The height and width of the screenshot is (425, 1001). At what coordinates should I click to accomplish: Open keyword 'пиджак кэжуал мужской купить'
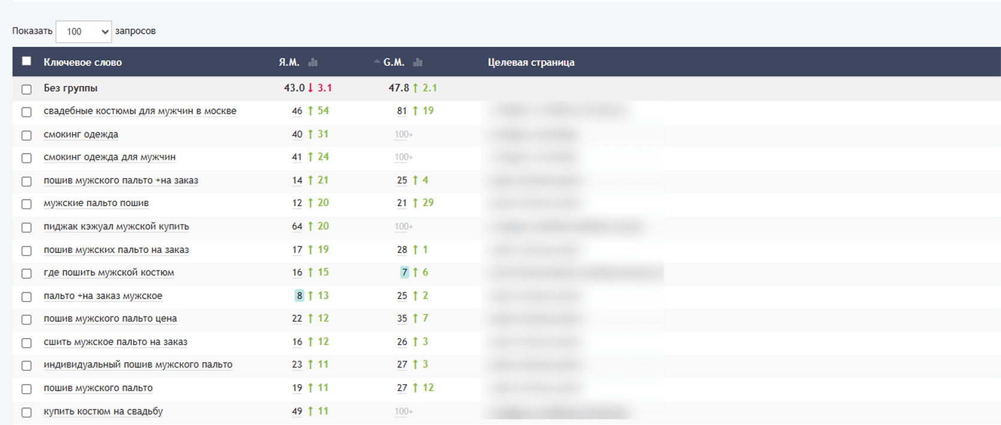pos(116,227)
